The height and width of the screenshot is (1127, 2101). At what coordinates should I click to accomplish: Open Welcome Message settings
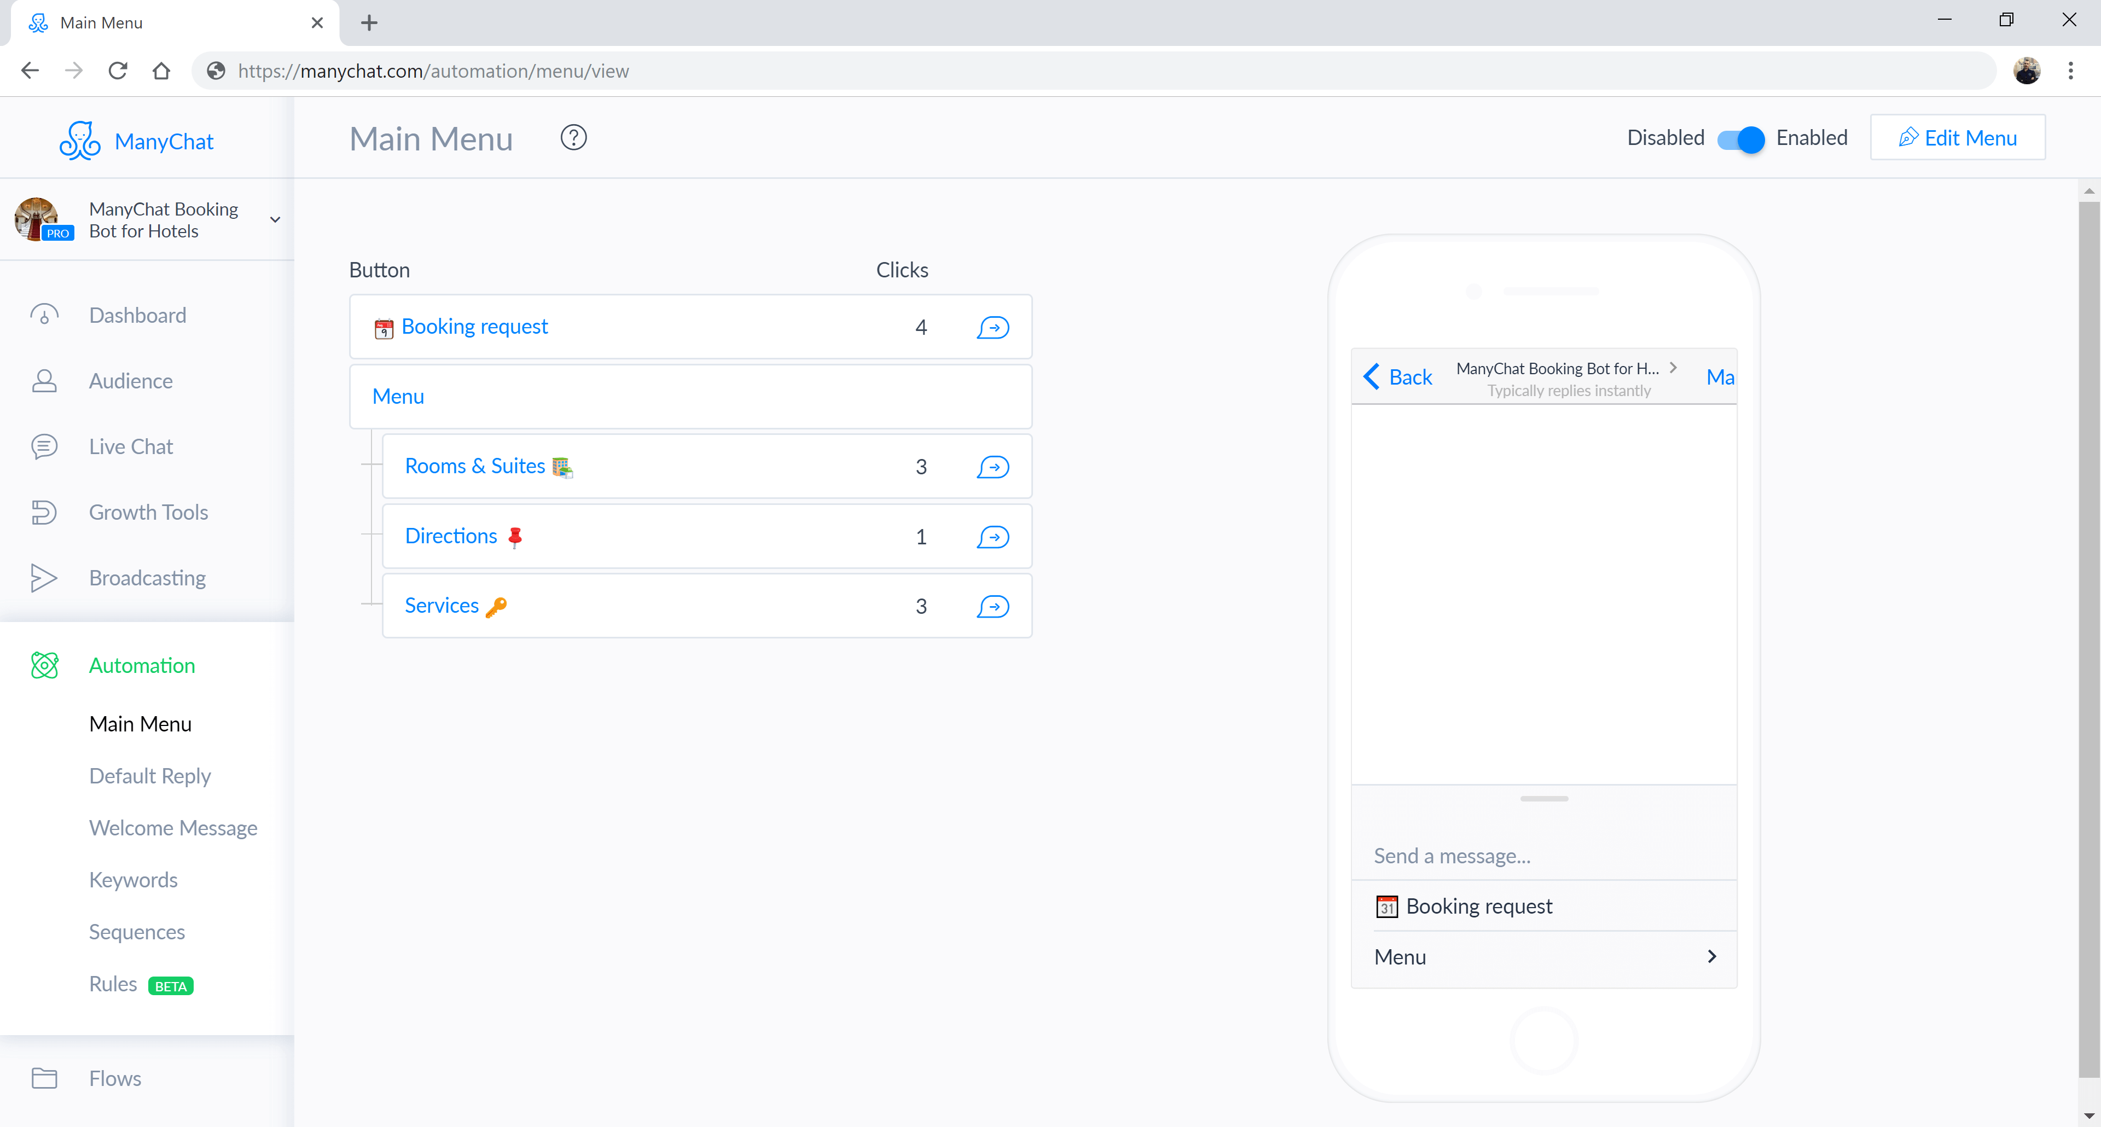tap(173, 828)
